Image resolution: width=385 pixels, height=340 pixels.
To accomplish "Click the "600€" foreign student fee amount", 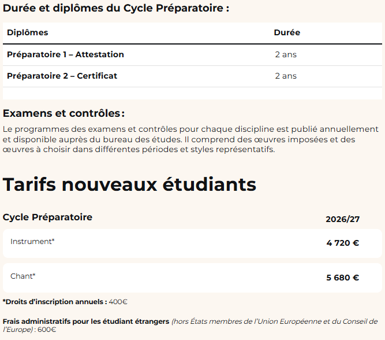I will click(47, 330).
